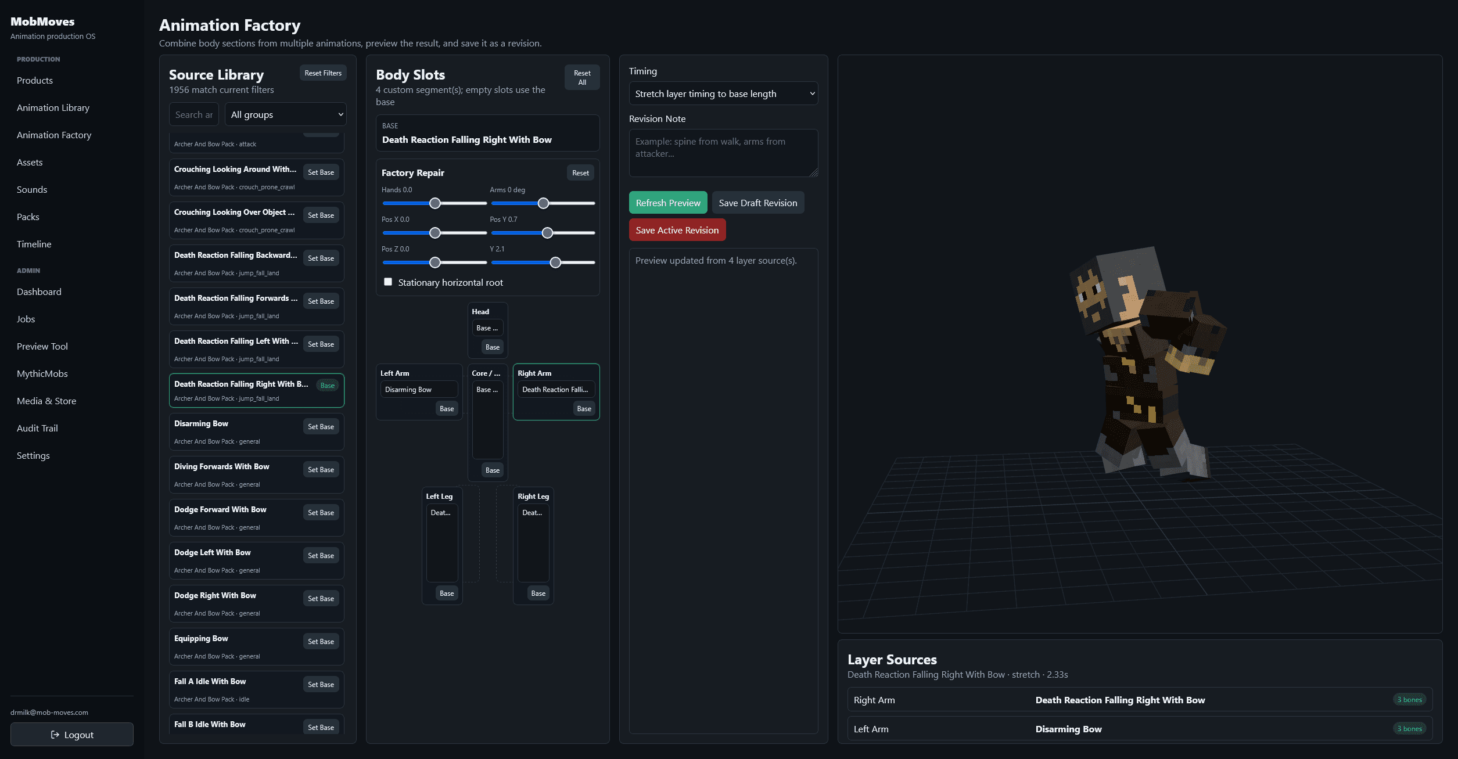This screenshot has width=1458, height=759.
Task: Open the Stretch layer timing dropdown
Action: pos(723,93)
